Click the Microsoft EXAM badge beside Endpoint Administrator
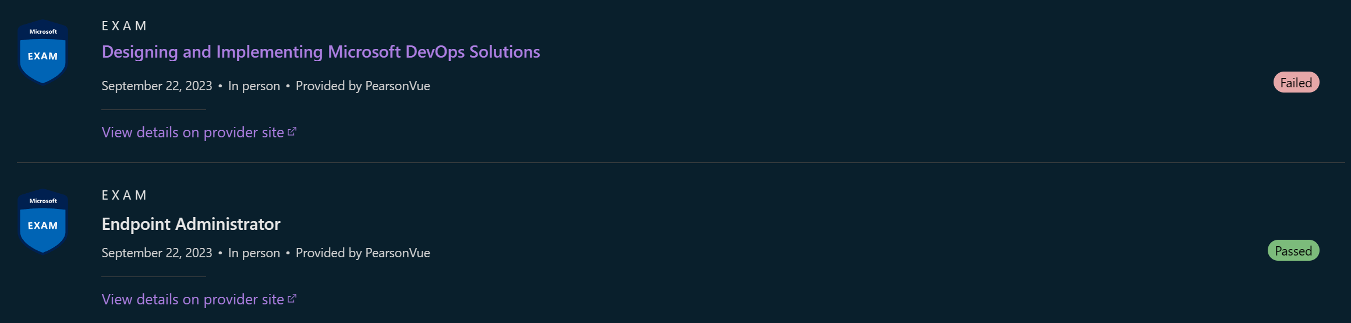 [43, 222]
